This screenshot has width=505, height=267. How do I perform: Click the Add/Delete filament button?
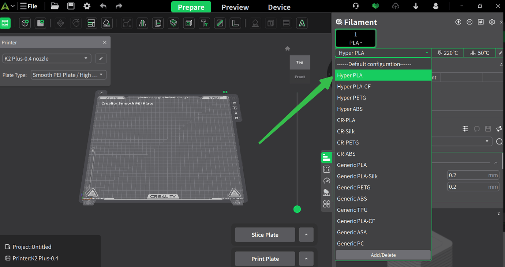tap(383, 255)
